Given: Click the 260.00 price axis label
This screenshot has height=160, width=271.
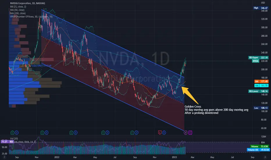Looking at the screenshot, I should coord(264,44).
